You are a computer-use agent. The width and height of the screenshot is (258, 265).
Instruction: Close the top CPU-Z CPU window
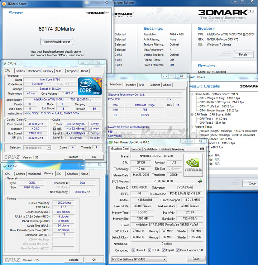click(99, 62)
